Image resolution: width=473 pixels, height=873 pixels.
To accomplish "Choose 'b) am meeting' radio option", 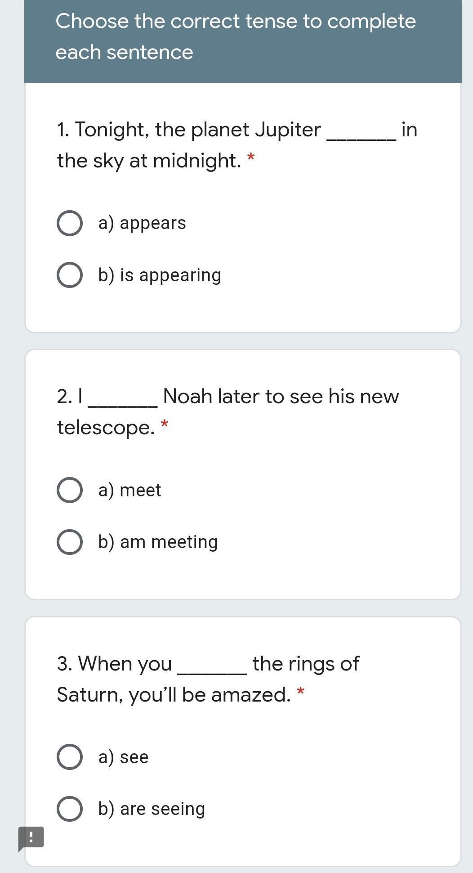I will 70,542.
